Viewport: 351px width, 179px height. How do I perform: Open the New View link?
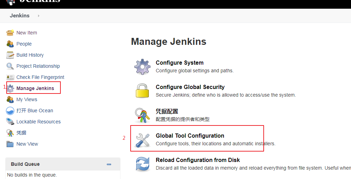[x=27, y=144]
